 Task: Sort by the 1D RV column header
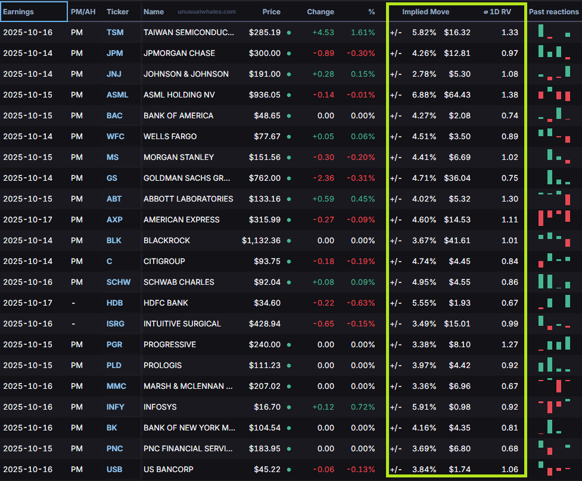tap(497, 12)
